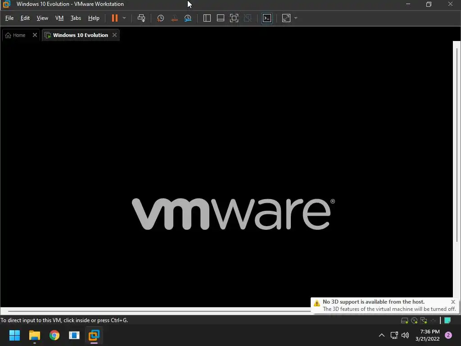Click the VMware Workstation taskbar icon
This screenshot has height=346, width=461.
(94, 335)
